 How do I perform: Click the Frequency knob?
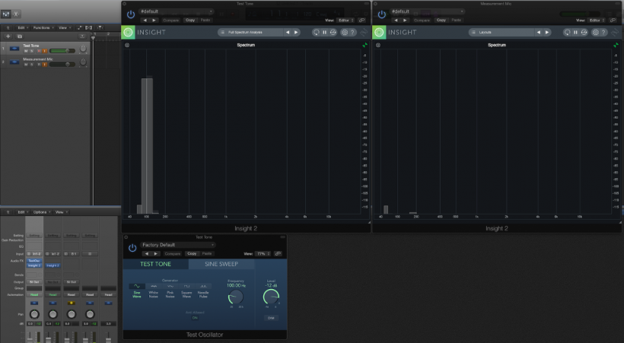coord(236,297)
